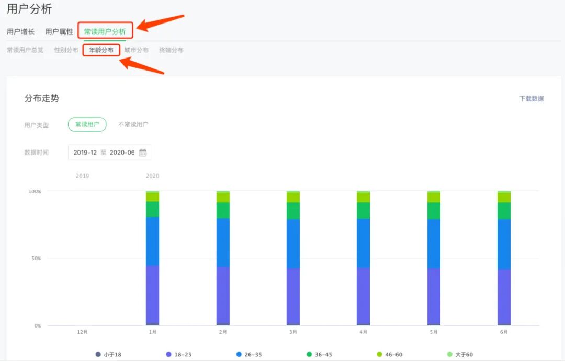Image resolution: width=565 pixels, height=362 pixels.
Task: Toggle 小于18 legend series
Action: point(108,355)
